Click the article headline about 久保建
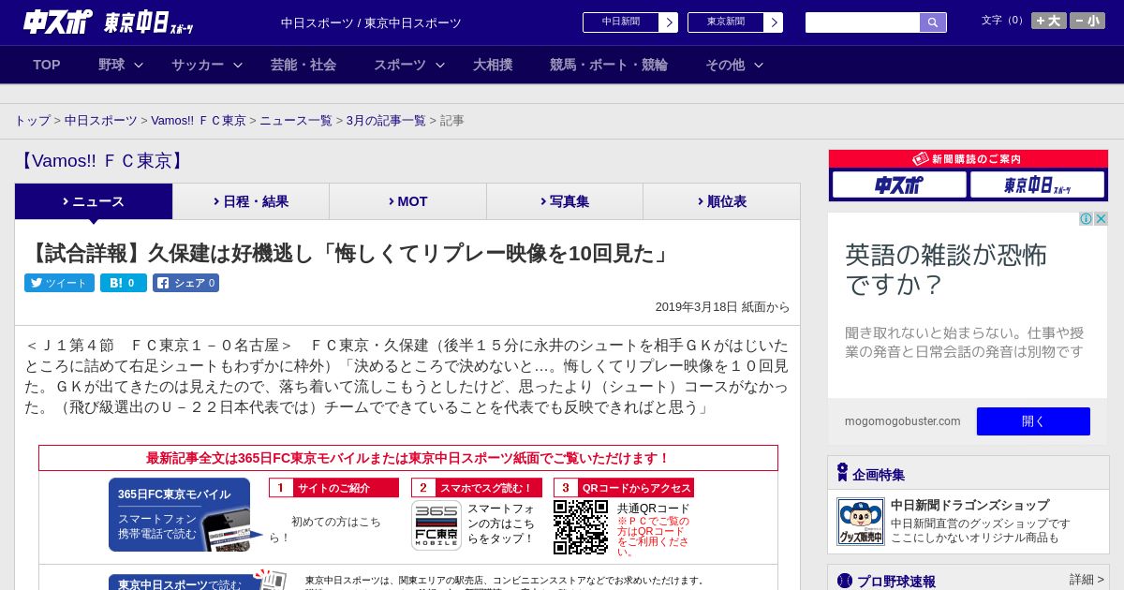The width and height of the screenshot is (1124, 590). 350,253
